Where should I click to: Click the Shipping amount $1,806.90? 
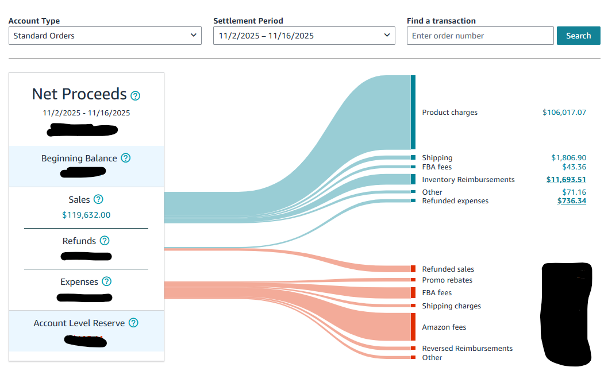click(x=568, y=158)
